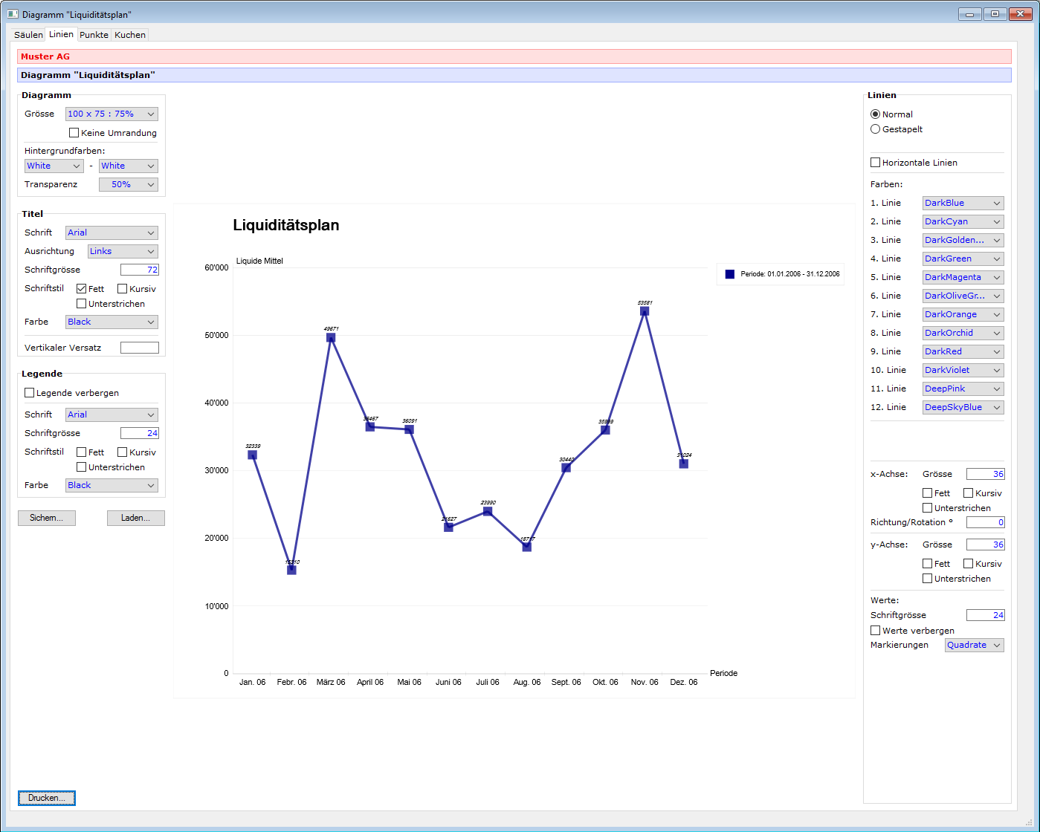The width and height of the screenshot is (1040, 832).
Task: Switch to the Kuchen tab
Action: 130,35
